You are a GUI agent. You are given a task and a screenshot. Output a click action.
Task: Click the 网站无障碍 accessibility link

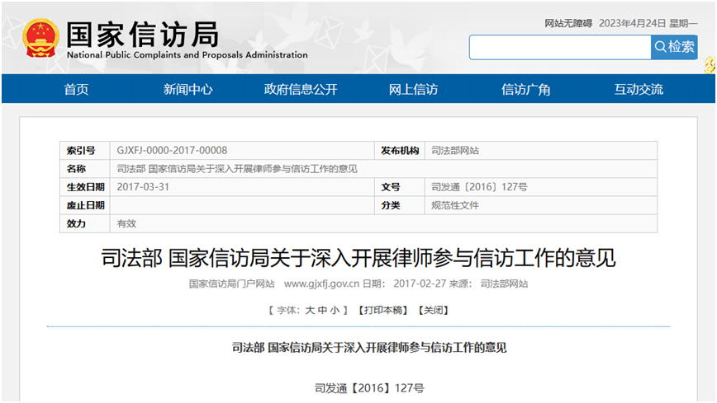[568, 23]
